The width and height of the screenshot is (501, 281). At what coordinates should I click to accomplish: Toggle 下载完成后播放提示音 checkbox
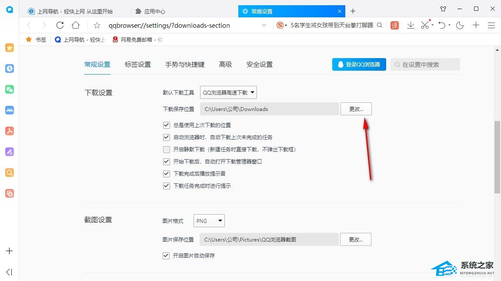click(166, 173)
